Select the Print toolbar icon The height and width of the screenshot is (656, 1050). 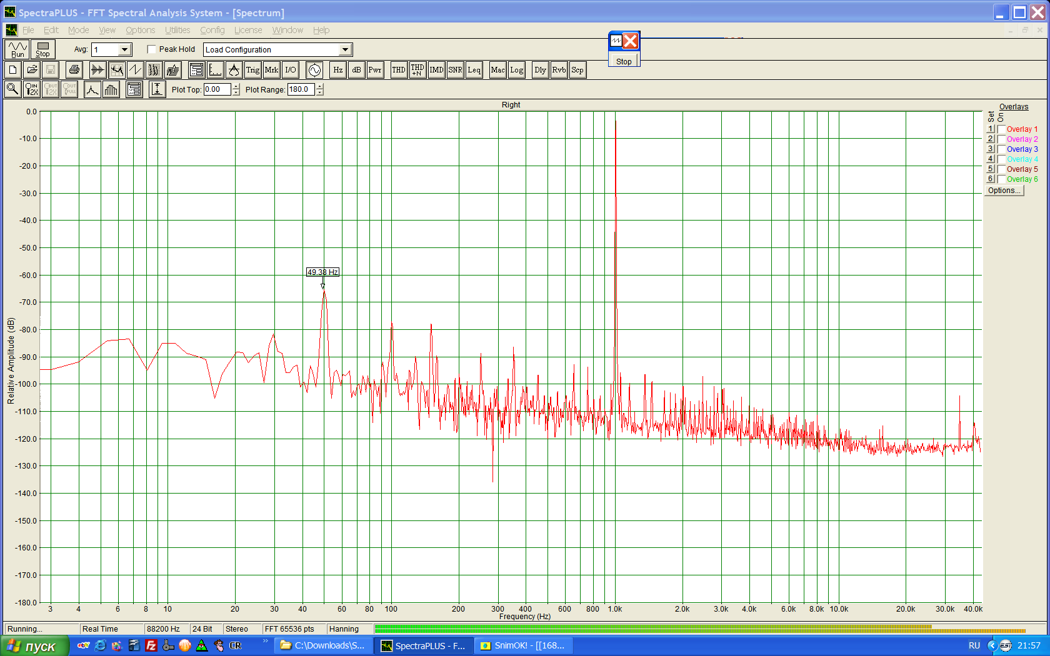pyautogui.click(x=74, y=70)
